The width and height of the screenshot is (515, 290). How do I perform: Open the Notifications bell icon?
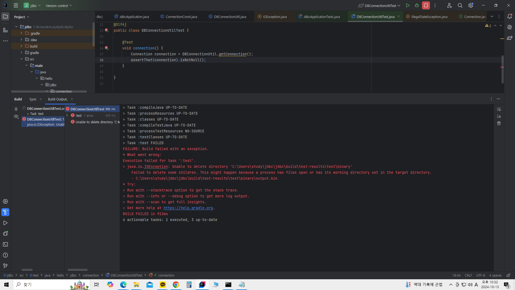(x=510, y=16)
